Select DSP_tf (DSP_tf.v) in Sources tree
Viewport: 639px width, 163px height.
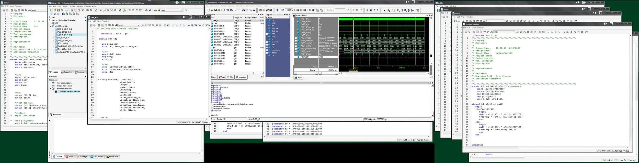click(65, 35)
